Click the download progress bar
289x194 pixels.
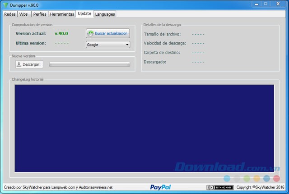pyautogui.click(x=89, y=64)
